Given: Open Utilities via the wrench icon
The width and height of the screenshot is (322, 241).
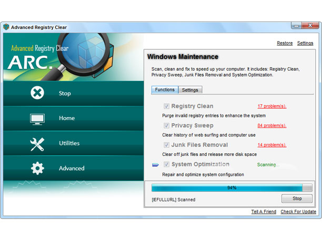Looking at the screenshot, I should pyautogui.click(x=37, y=144).
